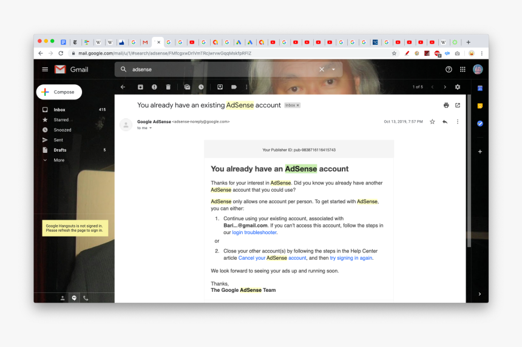This screenshot has width=522, height=347.
Task: Open Hangouts contacts person icon
Action: click(x=63, y=298)
